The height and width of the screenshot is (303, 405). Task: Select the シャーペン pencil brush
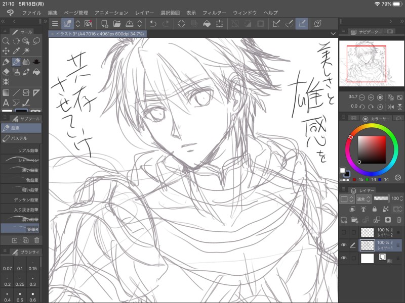pos(20,160)
